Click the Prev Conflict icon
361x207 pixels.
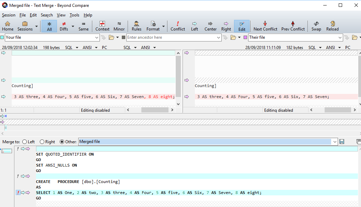(x=293, y=26)
